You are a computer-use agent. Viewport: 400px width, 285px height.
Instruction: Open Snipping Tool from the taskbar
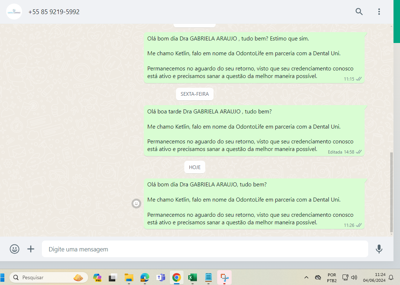(224, 277)
